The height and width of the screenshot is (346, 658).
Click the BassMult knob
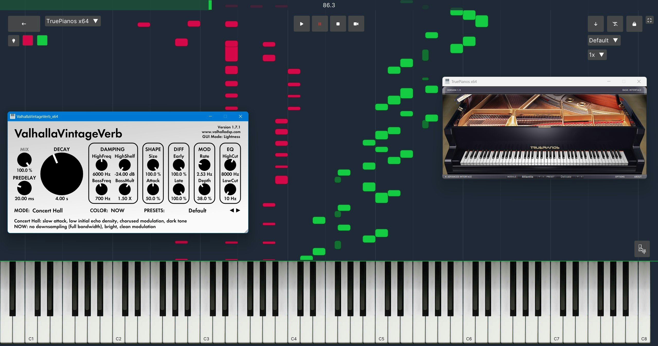(x=125, y=189)
